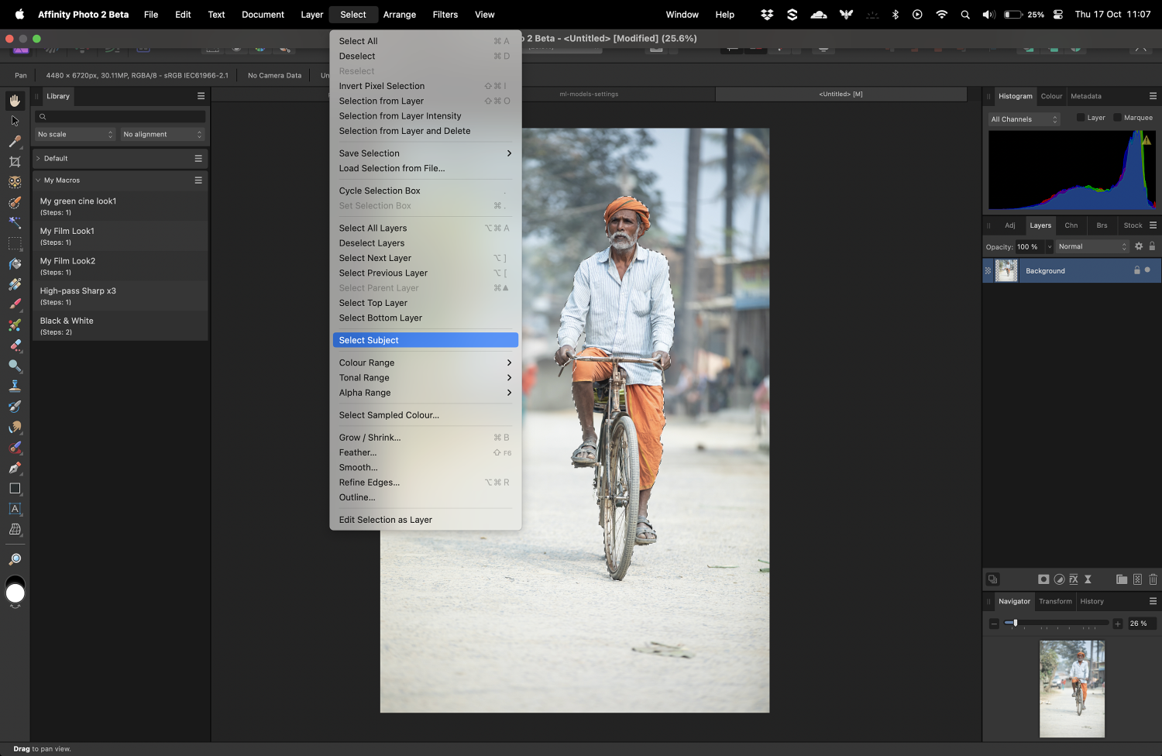1162x756 pixels.
Task: Click the Layer Effects fx icon
Action: pos(1074,579)
